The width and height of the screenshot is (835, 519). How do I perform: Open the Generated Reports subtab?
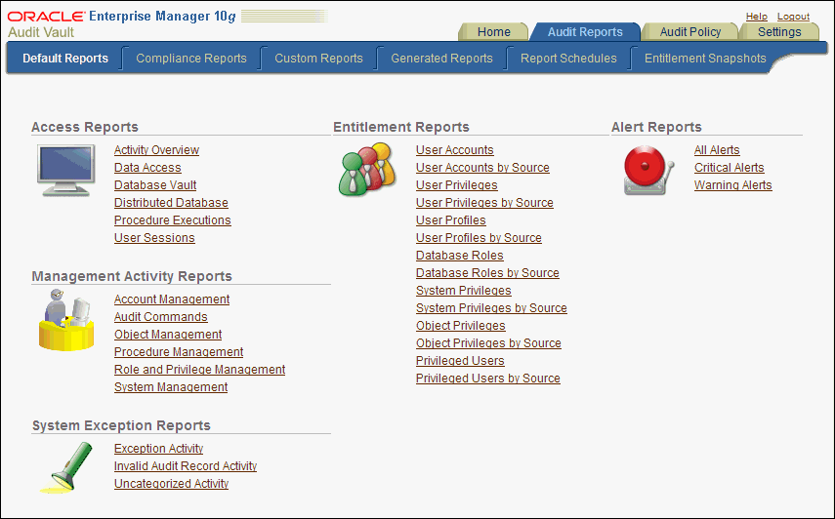click(441, 59)
